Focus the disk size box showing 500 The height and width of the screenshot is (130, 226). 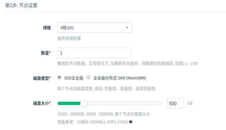(x=175, y=104)
